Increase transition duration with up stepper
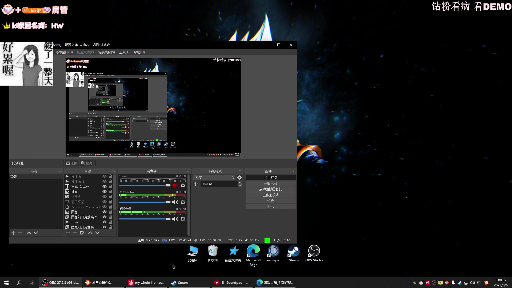The image size is (512, 288). tap(240, 182)
